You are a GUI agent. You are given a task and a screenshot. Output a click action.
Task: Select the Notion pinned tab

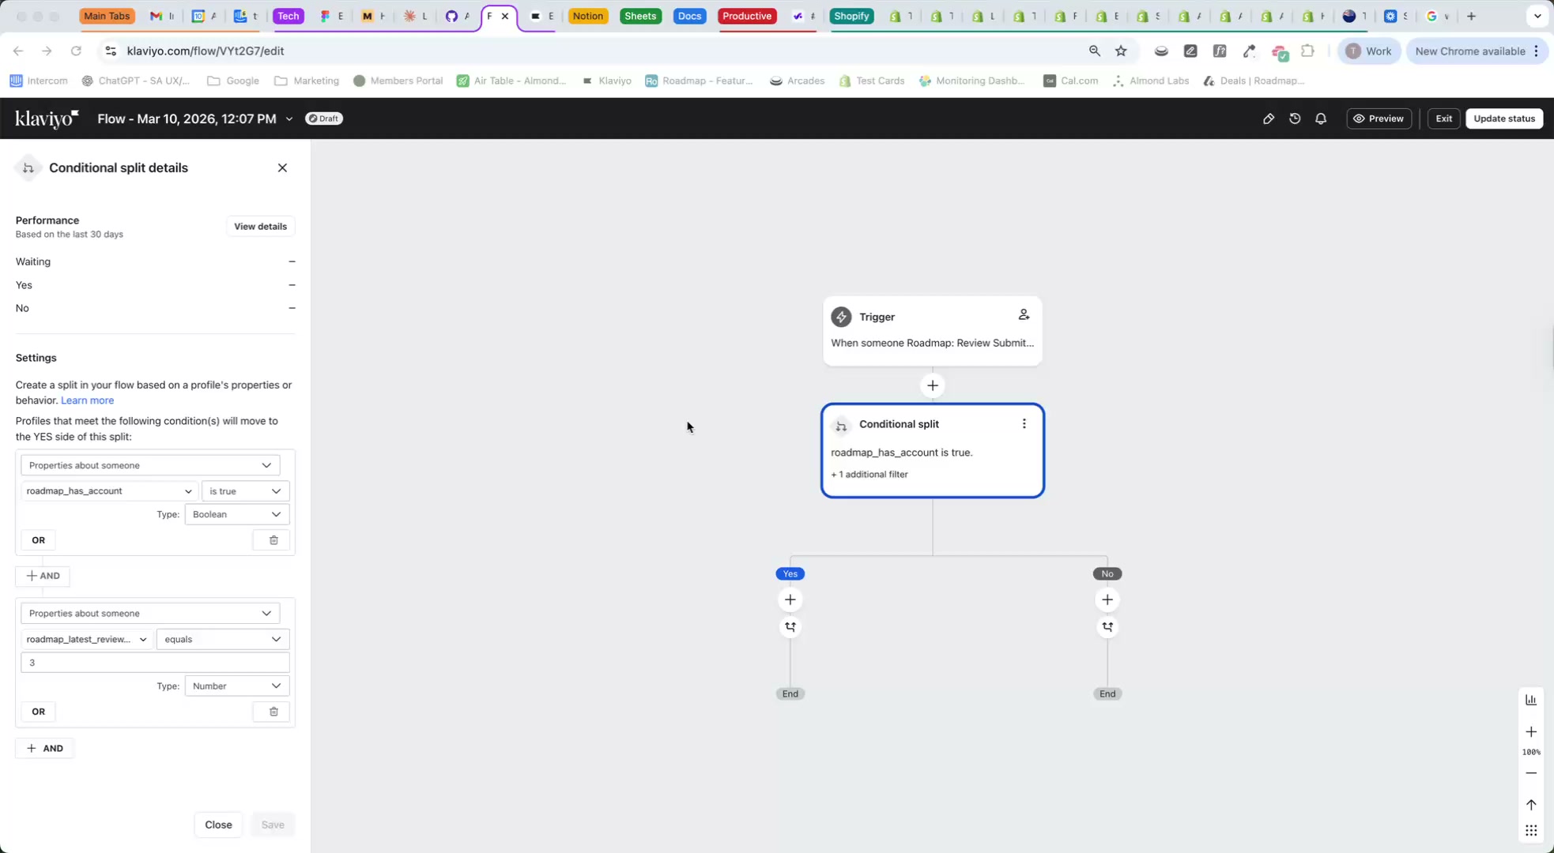(x=588, y=16)
